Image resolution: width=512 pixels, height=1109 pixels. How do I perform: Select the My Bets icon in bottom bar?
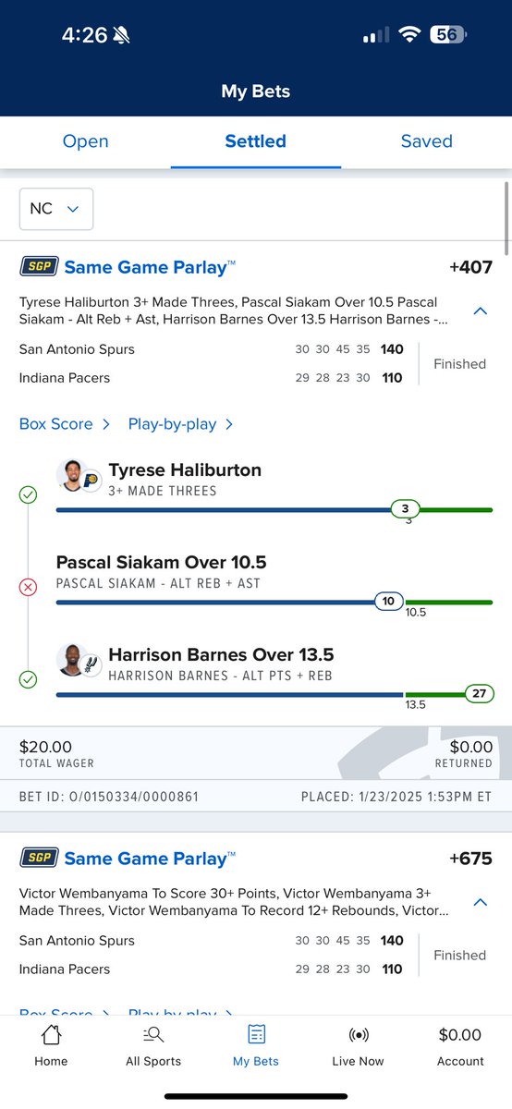point(256,1034)
